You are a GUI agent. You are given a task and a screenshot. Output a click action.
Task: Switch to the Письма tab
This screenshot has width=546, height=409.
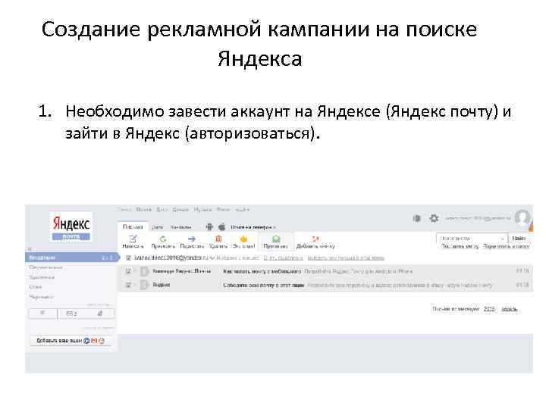tap(133, 226)
